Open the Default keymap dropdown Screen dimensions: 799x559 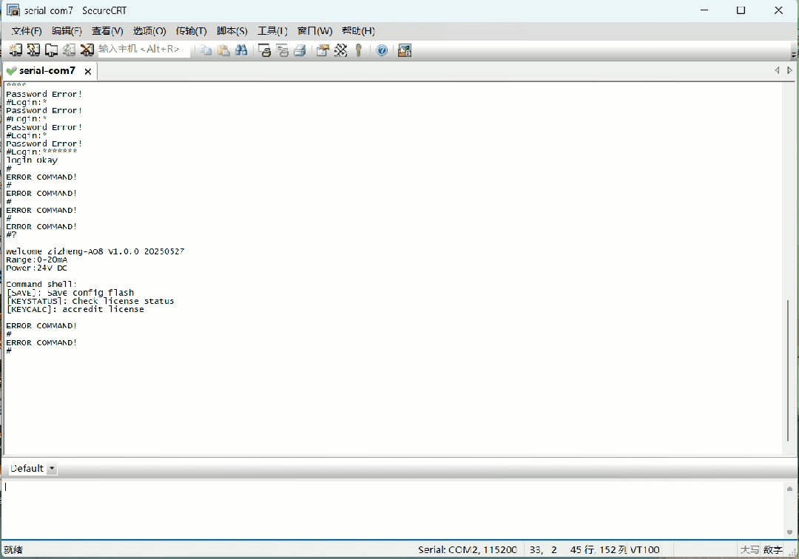[x=52, y=468]
